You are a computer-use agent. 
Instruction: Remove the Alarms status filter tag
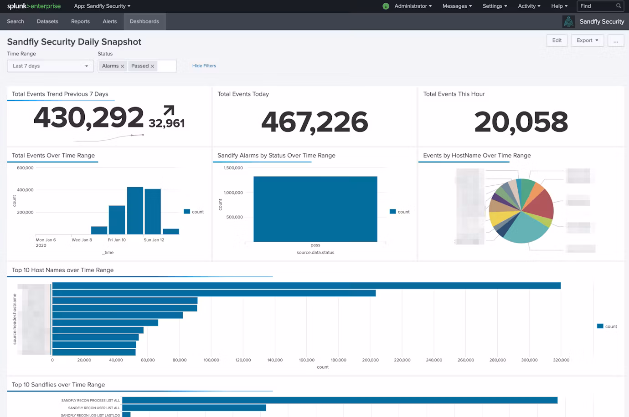tap(122, 66)
